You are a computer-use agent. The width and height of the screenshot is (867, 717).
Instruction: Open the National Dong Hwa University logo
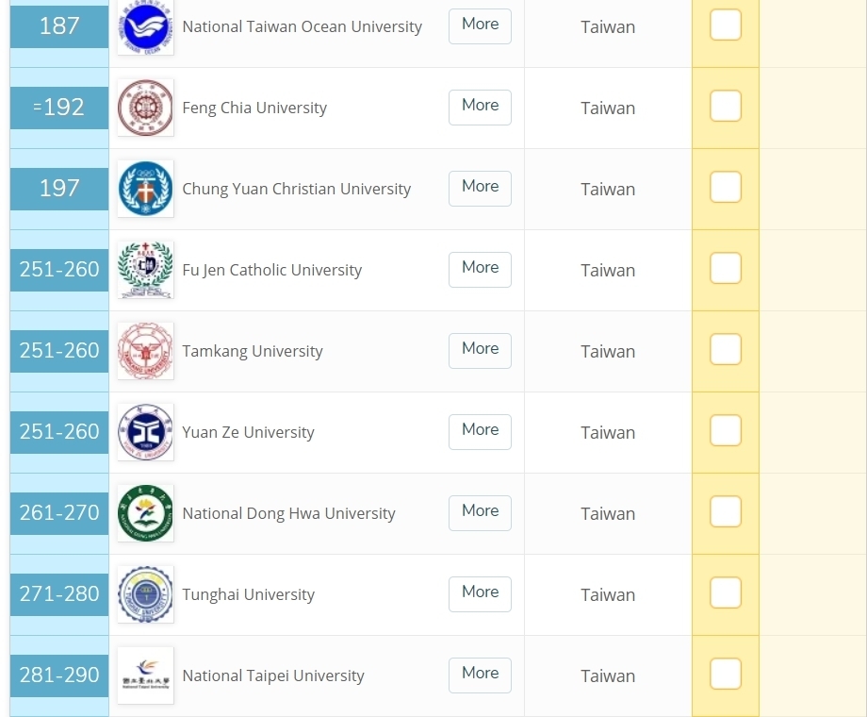point(145,513)
